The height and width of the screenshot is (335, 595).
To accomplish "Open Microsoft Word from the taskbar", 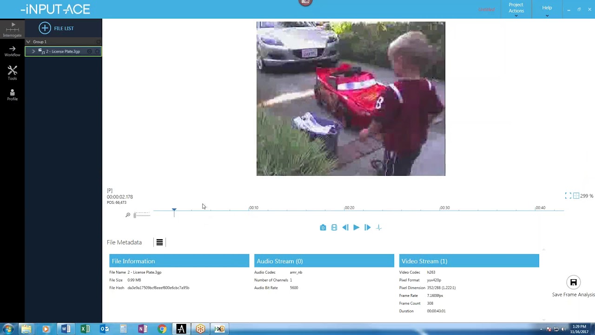I will [x=66, y=329].
